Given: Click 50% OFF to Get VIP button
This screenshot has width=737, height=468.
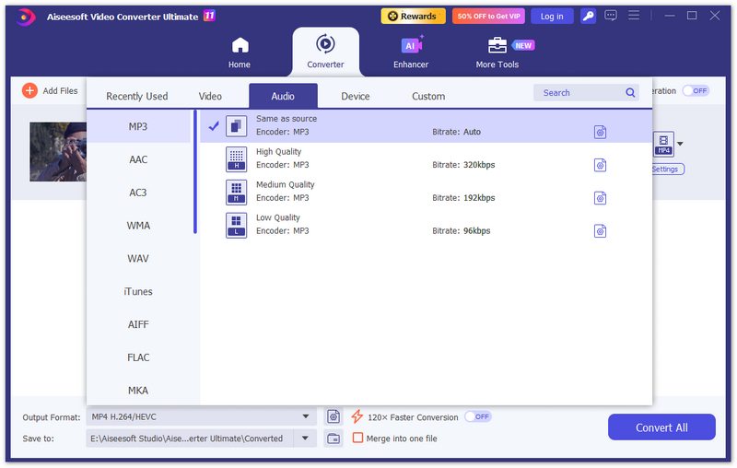Looking at the screenshot, I should pyautogui.click(x=488, y=17).
